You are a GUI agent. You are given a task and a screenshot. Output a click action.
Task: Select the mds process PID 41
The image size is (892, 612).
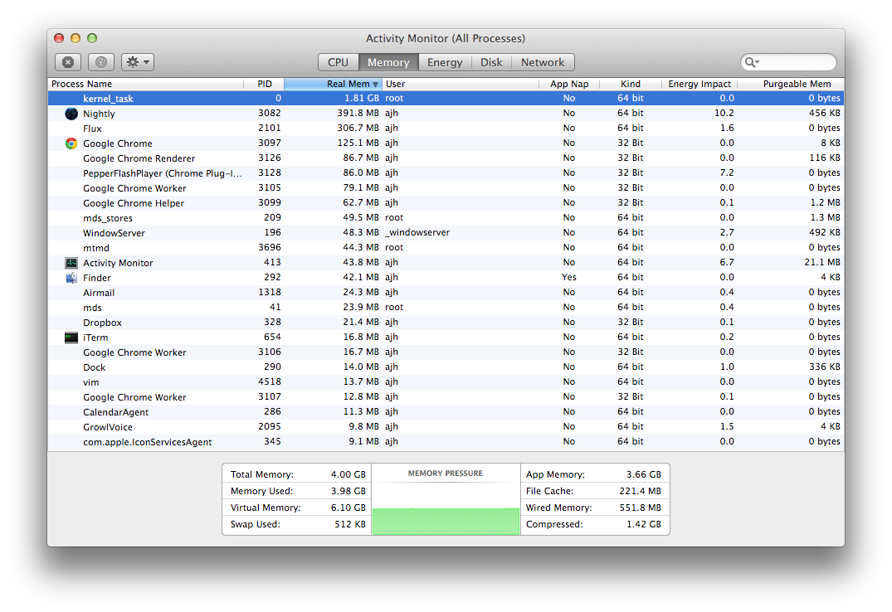click(x=446, y=307)
